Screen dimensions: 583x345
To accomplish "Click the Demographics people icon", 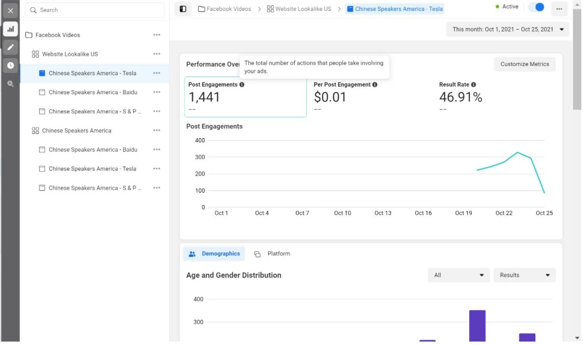I will (x=192, y=254).
